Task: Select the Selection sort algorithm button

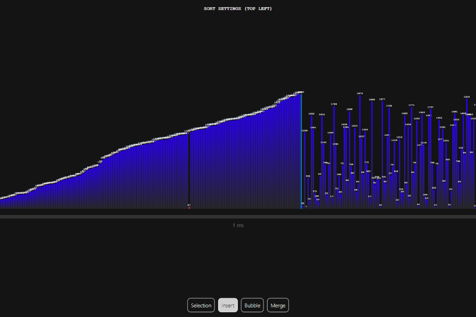Action: pos(201,305)
